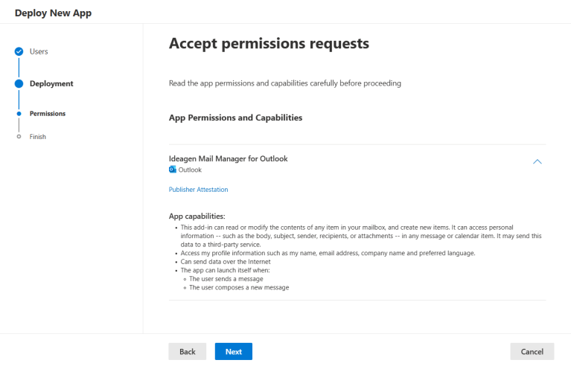Screen dimensions: 571x366
Task: Go to the Deployment step label
Action: click(51, 83)
